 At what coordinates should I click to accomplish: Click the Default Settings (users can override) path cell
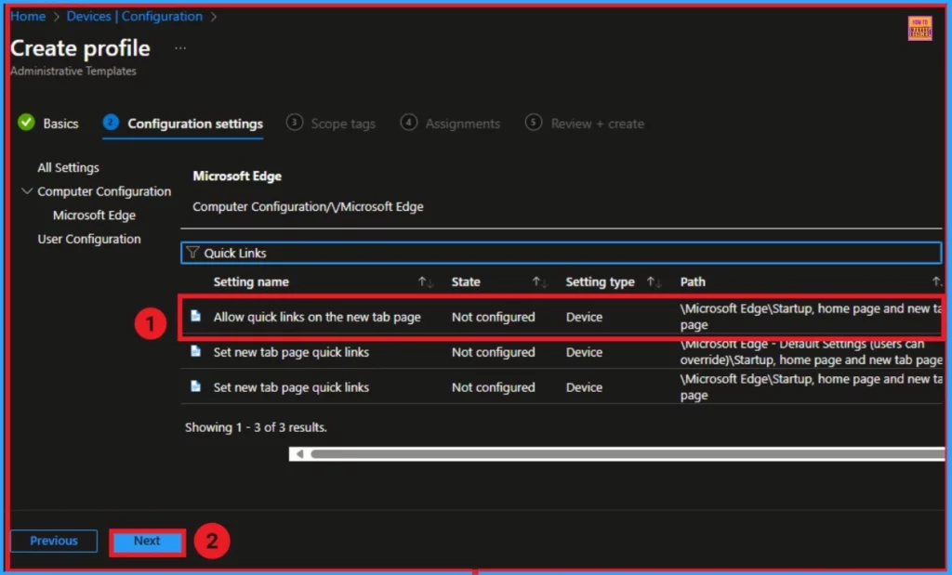(x=811, y=352)
